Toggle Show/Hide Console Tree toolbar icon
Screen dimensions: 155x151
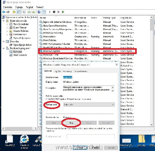point(19,12)
